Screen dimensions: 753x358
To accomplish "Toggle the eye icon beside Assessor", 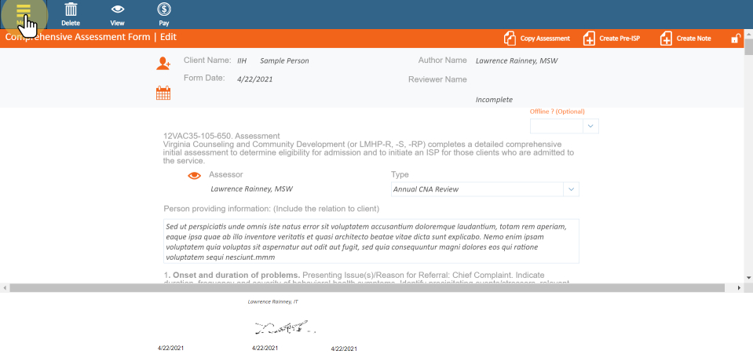I will pyautogui.click(x=195, y=176).
